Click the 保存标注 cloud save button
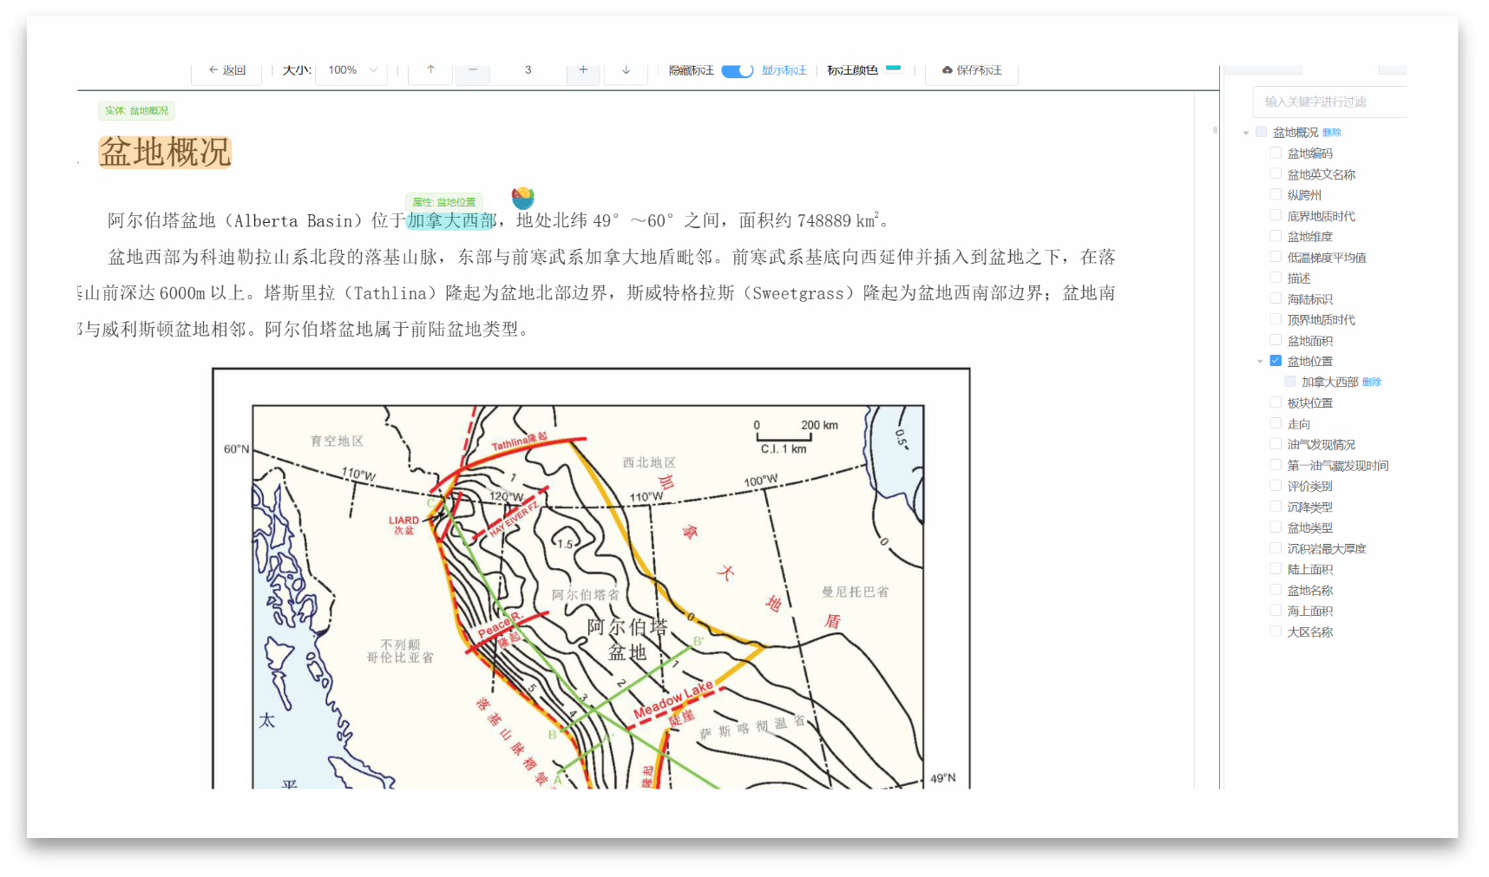 [x=972, y=70]
